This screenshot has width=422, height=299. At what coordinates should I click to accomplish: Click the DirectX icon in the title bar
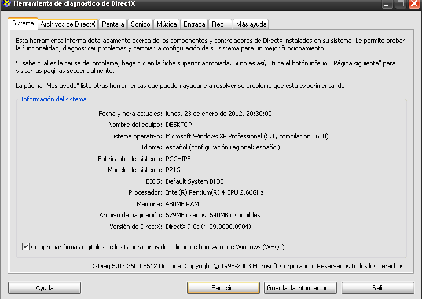click(x=6, y=4)
